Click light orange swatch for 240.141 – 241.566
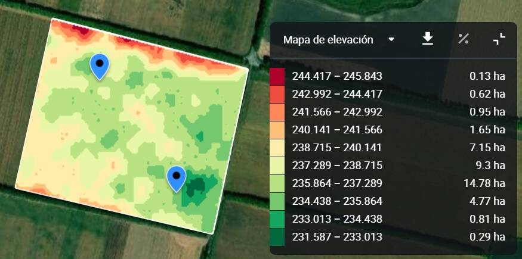522x259 pixels. pyautogui.click(x=277, y=130)
